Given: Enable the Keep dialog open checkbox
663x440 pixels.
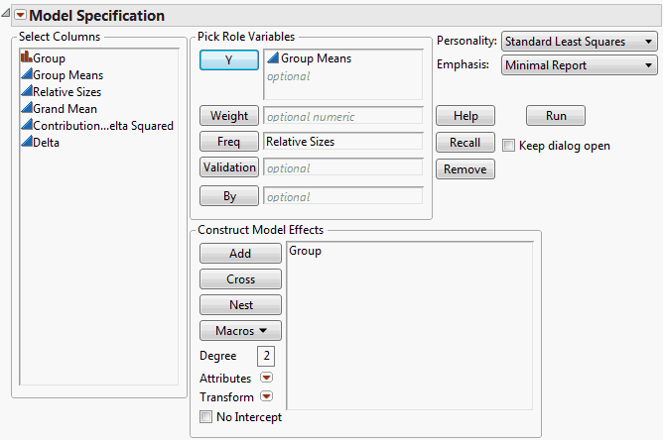Looking at the screenshot, I should tap(510, 146).
